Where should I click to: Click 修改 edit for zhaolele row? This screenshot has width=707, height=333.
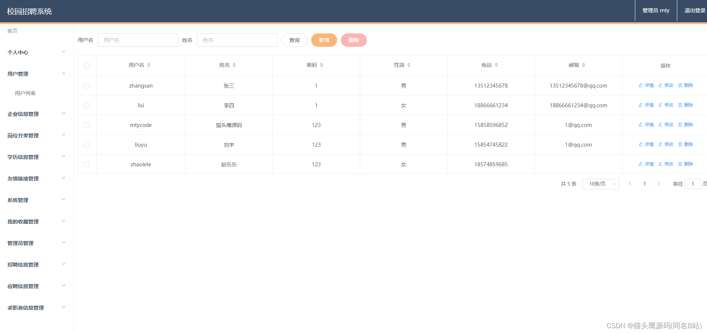pos(666,164)
